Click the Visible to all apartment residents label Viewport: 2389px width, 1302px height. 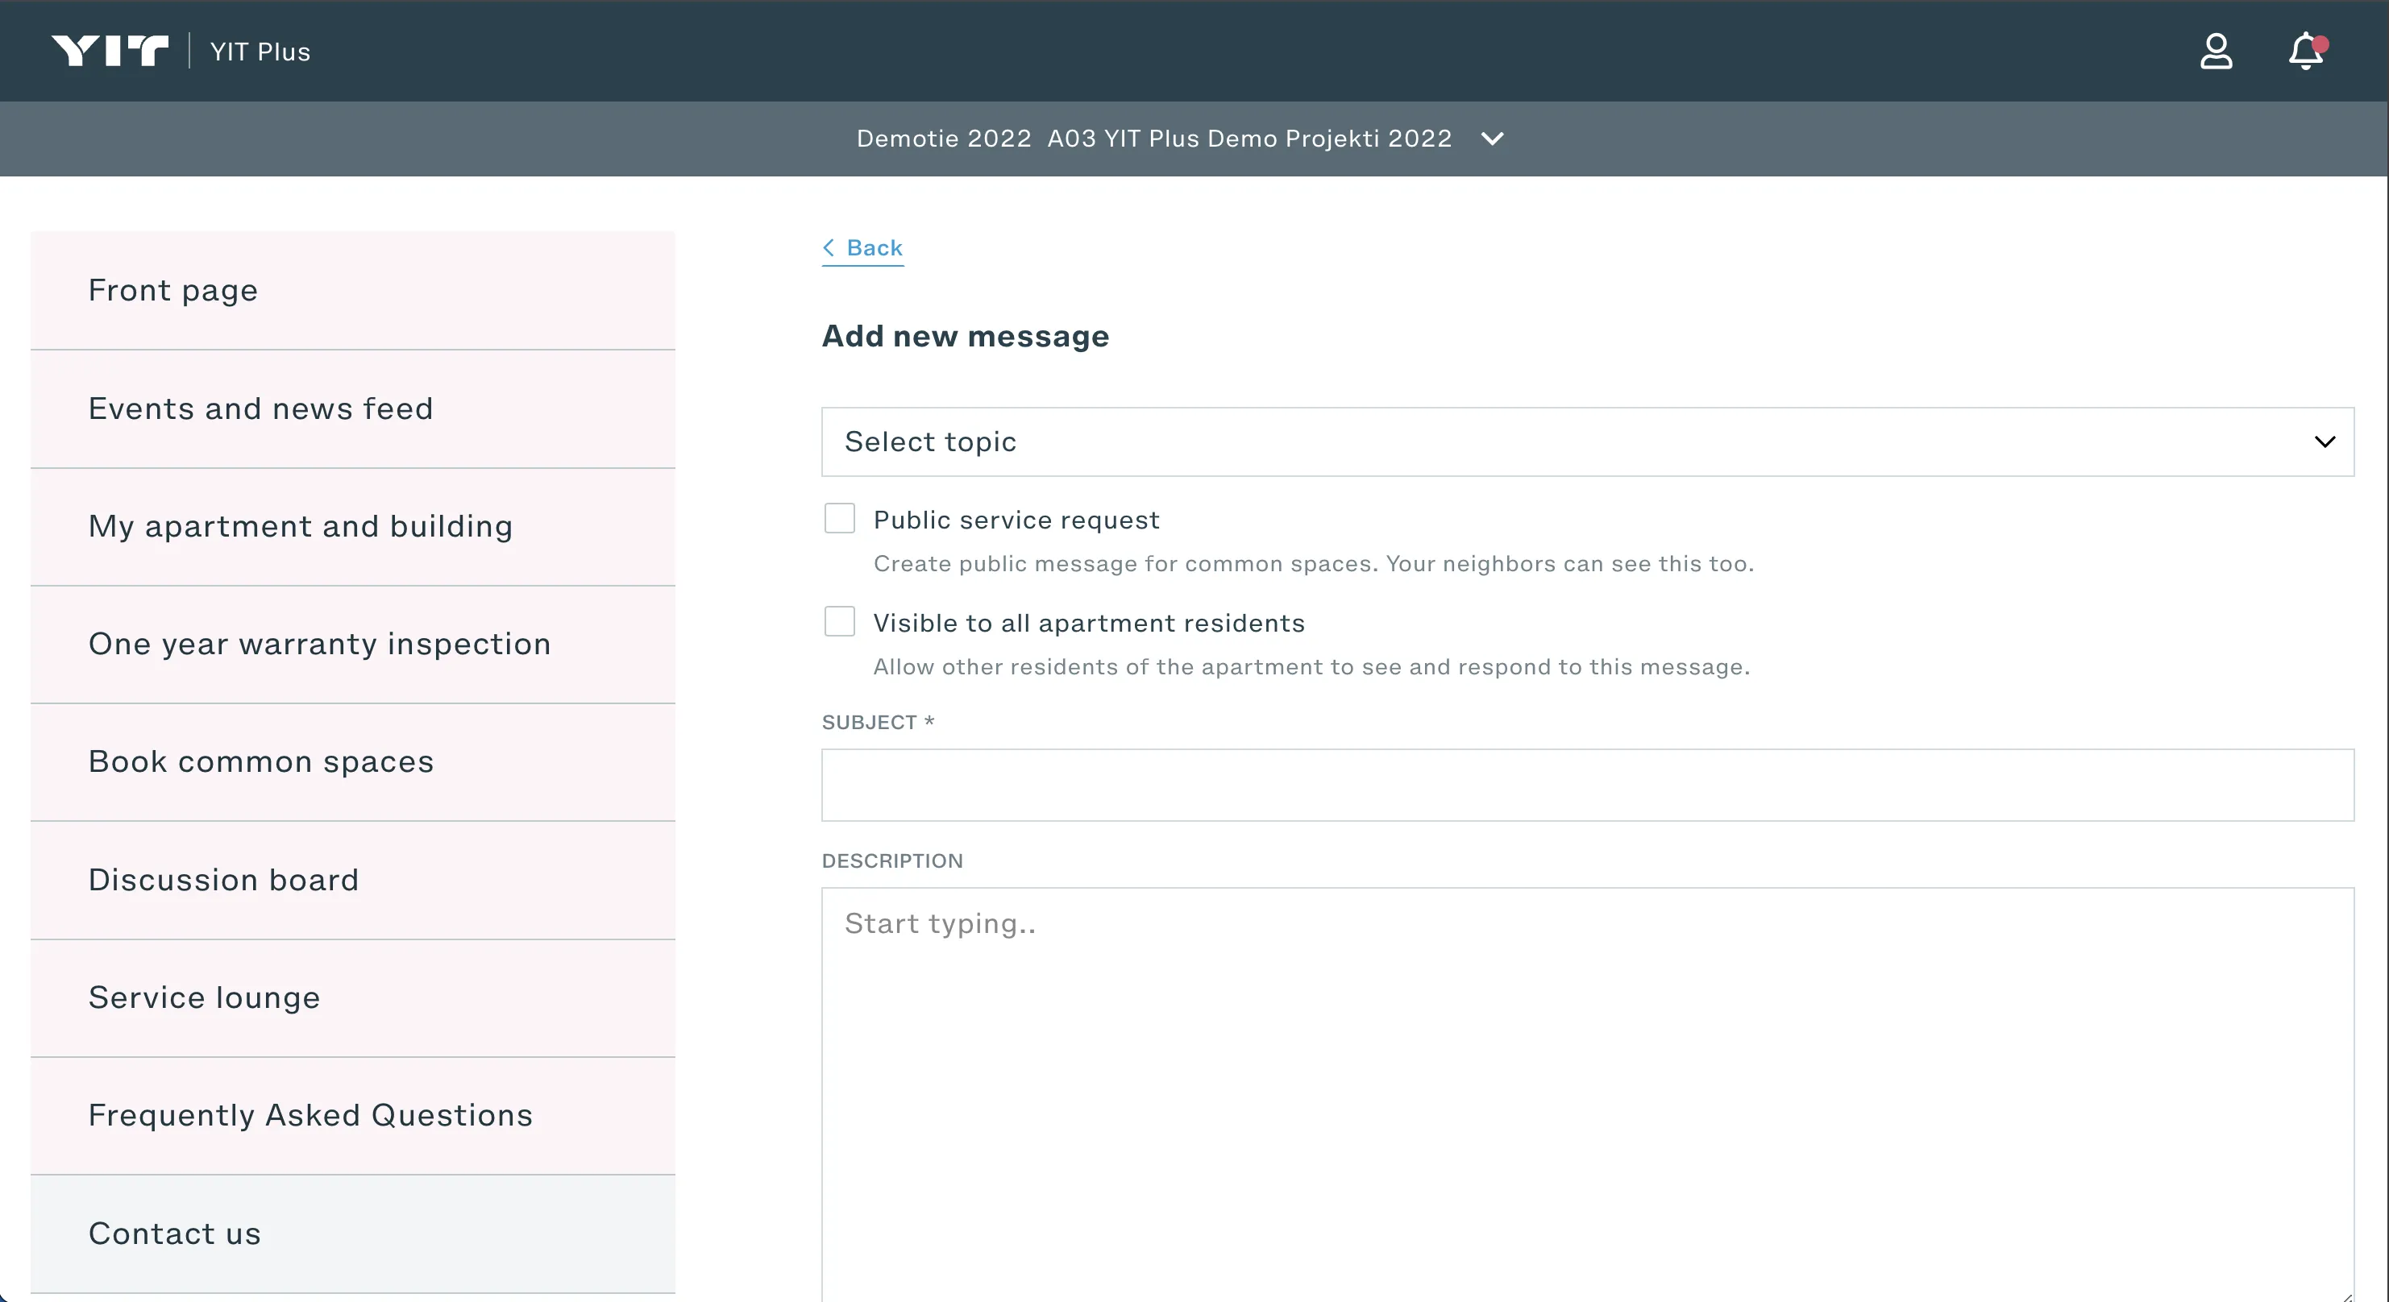pos(1089,623)
